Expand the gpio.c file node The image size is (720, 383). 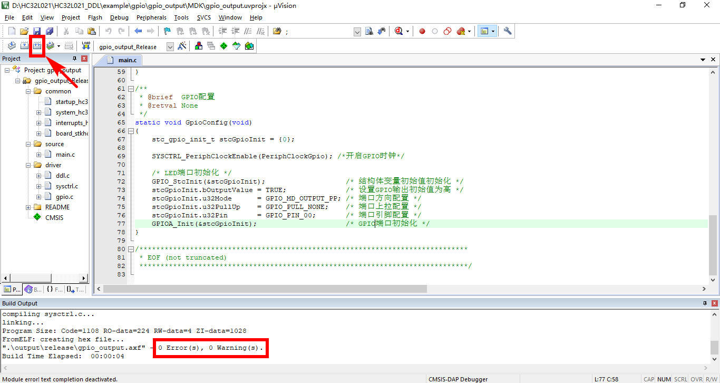(38, 197)
